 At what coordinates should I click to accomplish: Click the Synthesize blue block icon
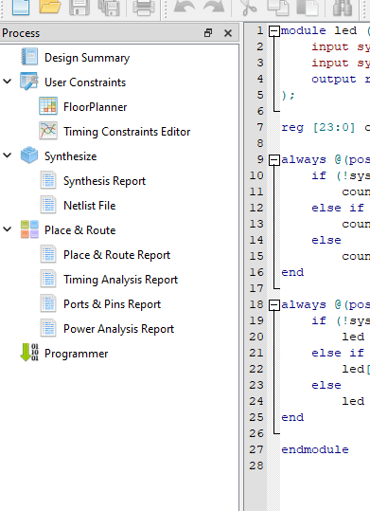[29, 155]
